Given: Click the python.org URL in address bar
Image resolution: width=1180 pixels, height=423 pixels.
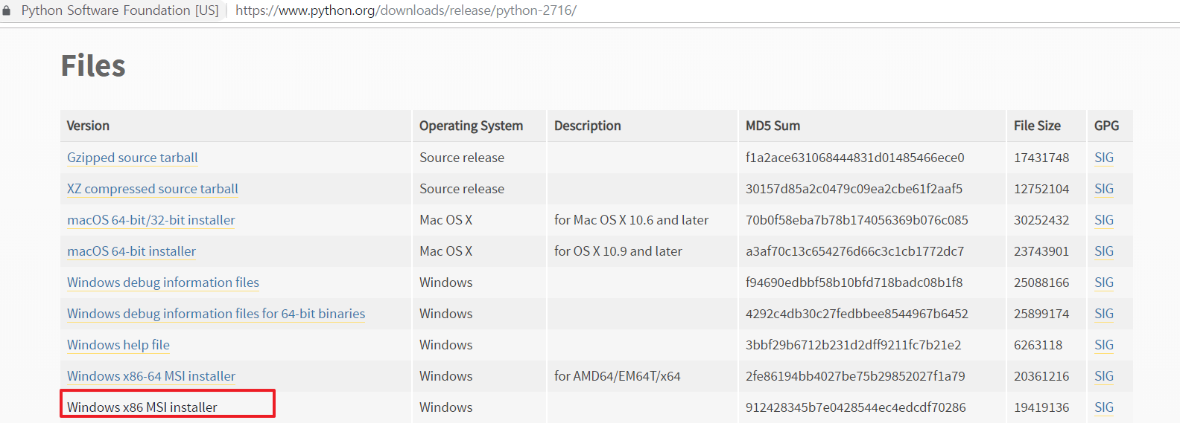Looking at the screenshot, I should pos(406,10).
